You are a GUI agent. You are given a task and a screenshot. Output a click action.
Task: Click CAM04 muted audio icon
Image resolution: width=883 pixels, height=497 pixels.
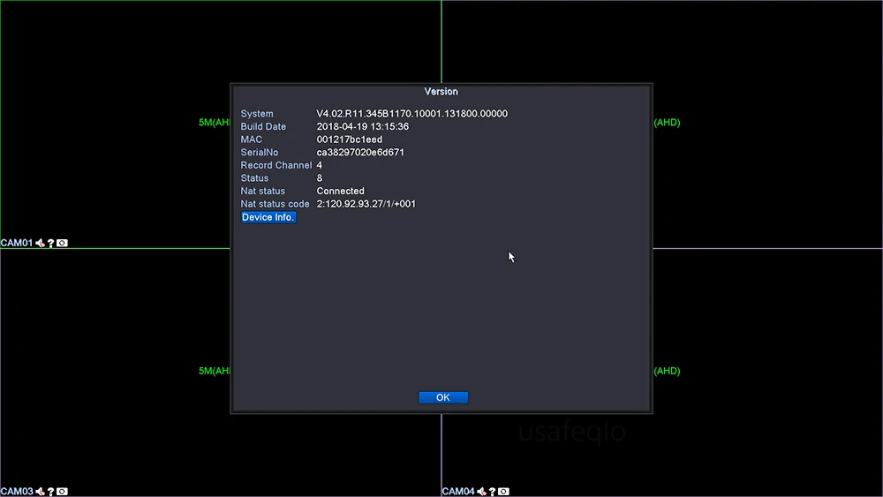[x=481, y=492]
